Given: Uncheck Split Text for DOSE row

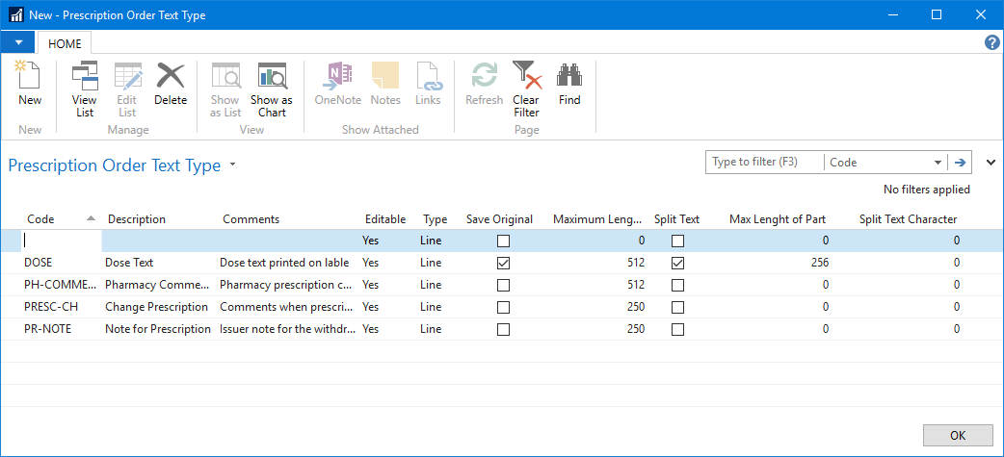Looking at the screenshot, I should (677, 263).
